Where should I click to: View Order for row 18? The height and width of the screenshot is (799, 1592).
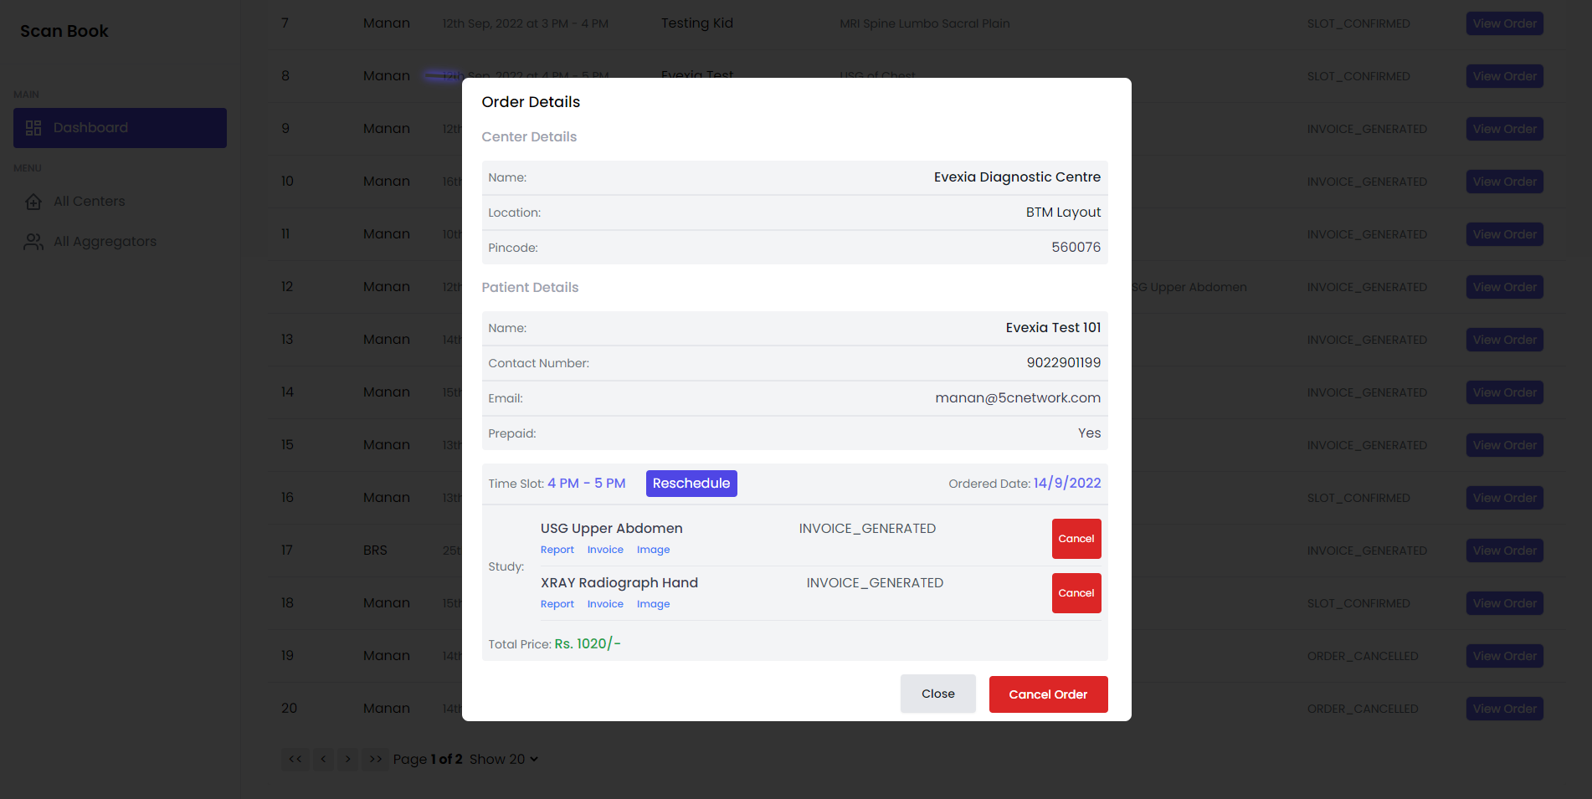pos(1505,603)
